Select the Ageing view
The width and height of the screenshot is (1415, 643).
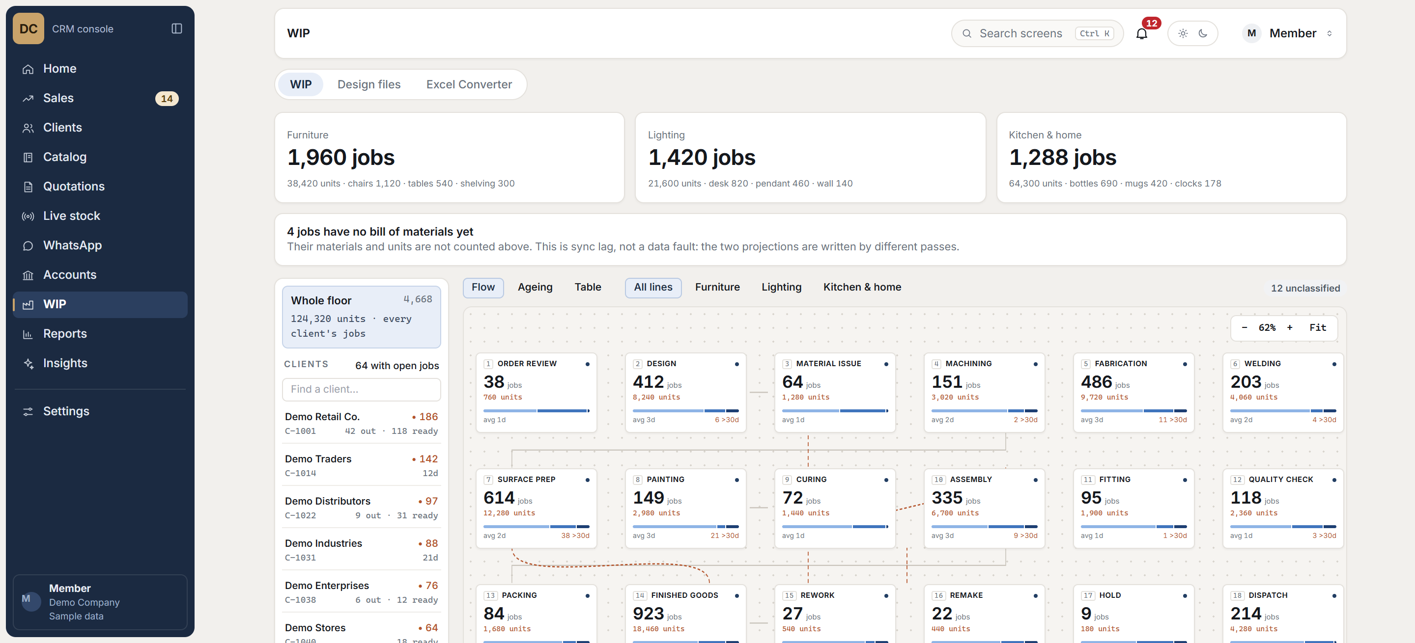[535, 288]
